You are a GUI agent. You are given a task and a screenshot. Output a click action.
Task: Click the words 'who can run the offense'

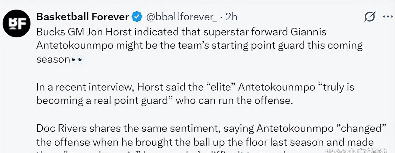click(x=232, y=100)
